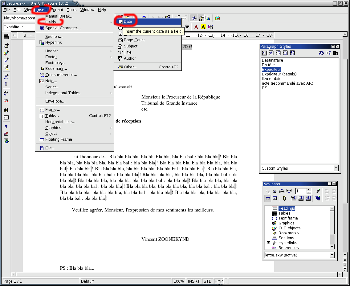Click page number field in Navigator
This screenshot has height=286, width=350.
tap(300, 191)
